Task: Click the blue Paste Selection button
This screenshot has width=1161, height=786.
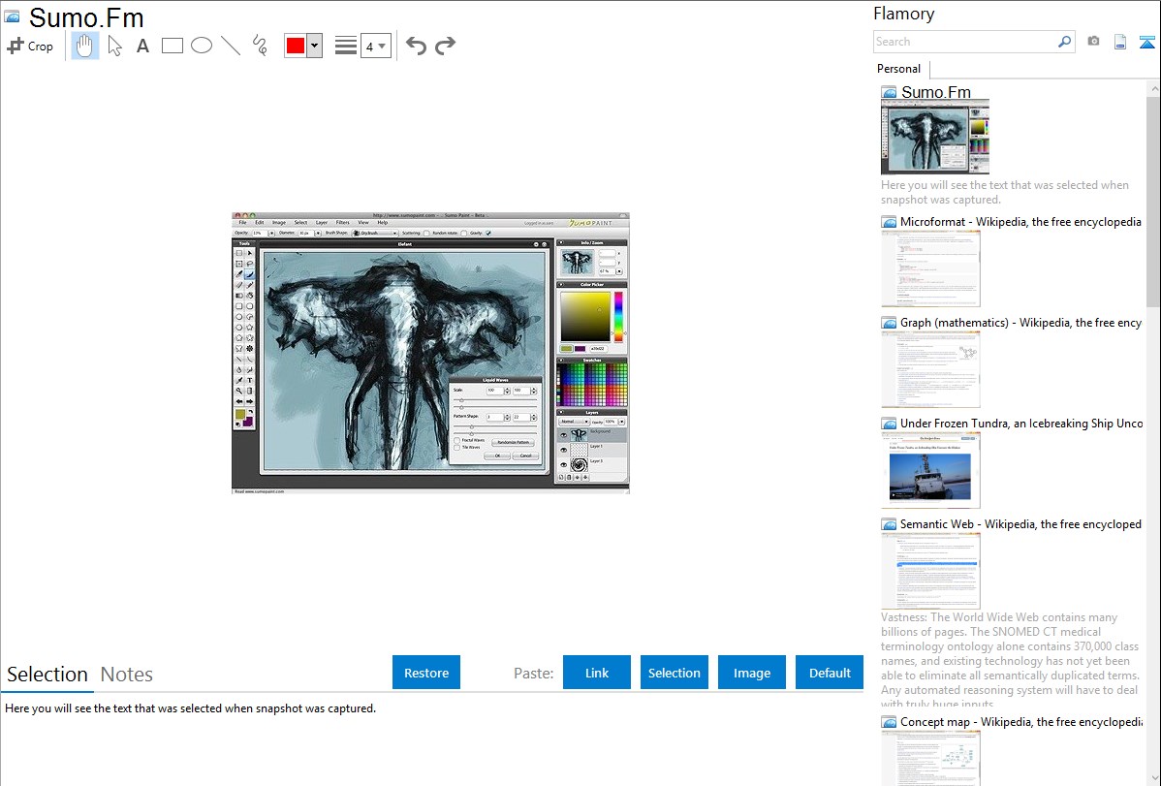Action: pyautogui.click(x=675, y=673)
